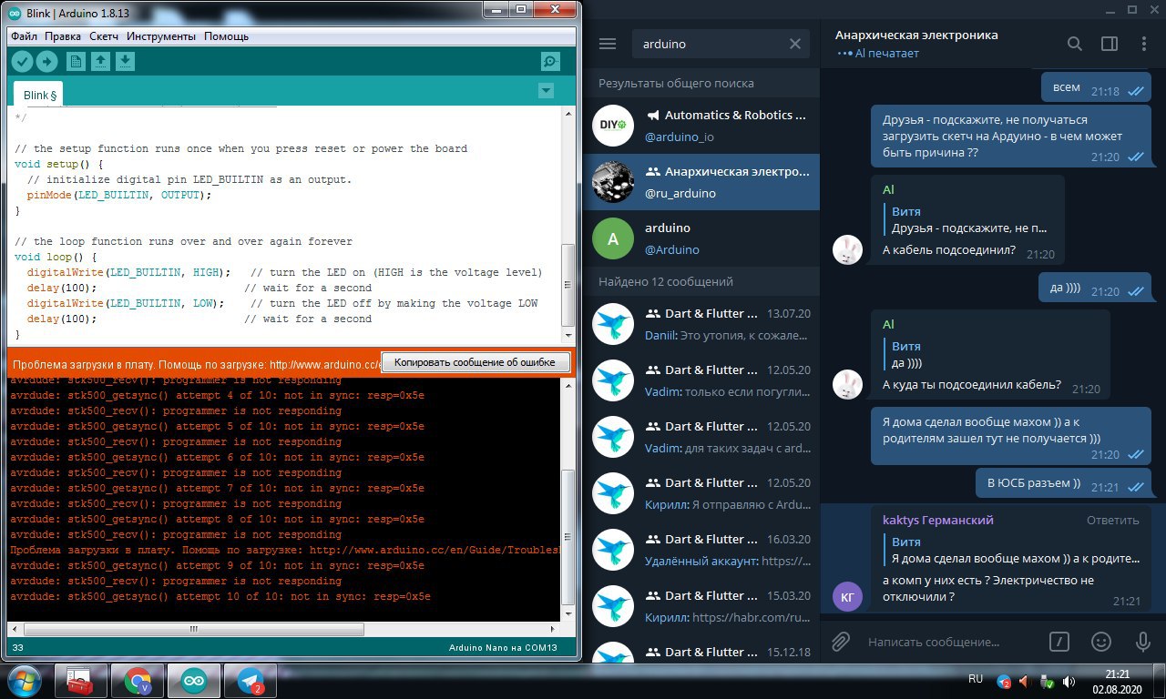Click the Ответить link on kaktys message
This screenshot has height=699, width=1166.
click(1112, 521)
